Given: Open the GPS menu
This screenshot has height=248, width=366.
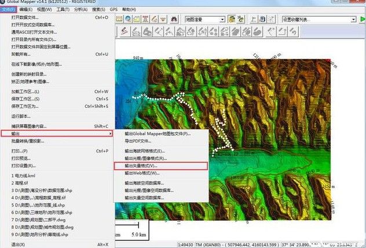Looking at the screenshot, I should pos(114,9).
